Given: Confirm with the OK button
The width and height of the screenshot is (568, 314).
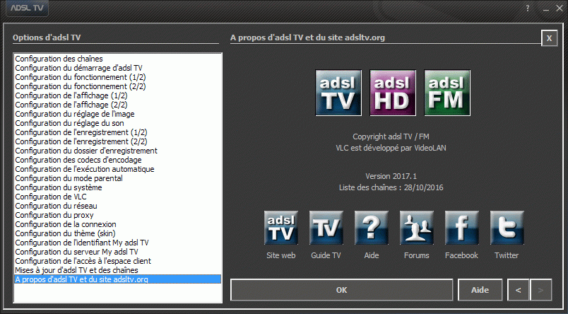Looking at the screenshot, I should coord(342,290).
